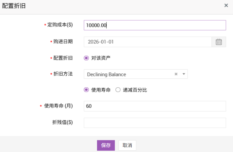Click the 折残值($) field label
This screenshot has height=152, width=233.
[60, 122]
